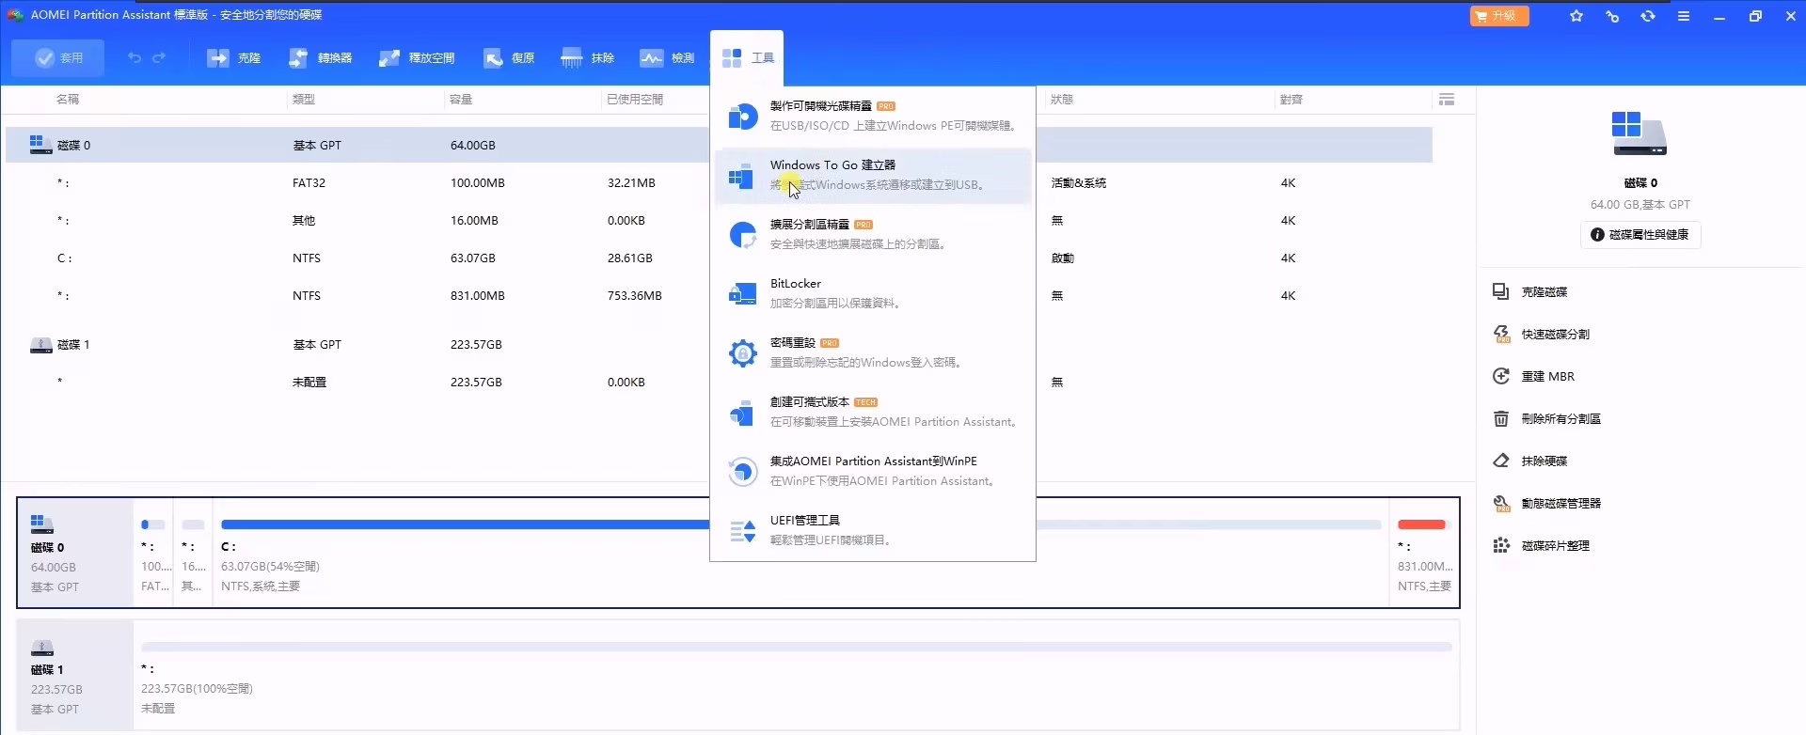
Task: Select 集成AOMEI Partition Assistant到WinPE entry
Action: coord(873,471)
